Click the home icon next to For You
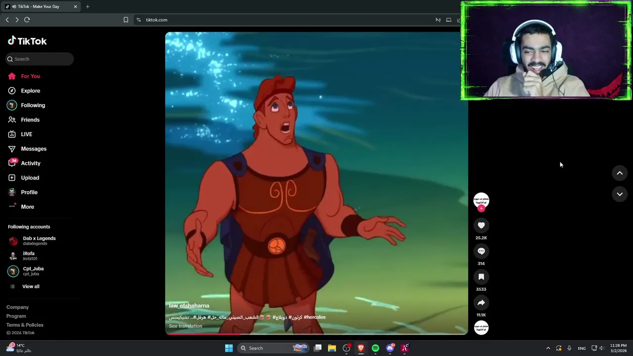633x356 pixels. 12,76
